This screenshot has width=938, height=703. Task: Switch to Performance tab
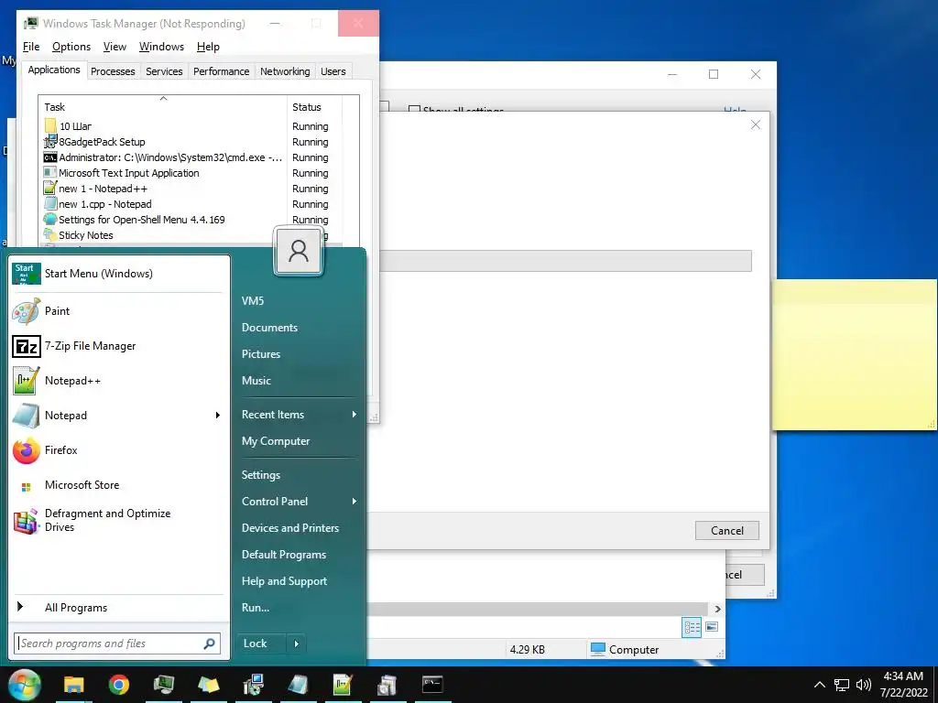222,71
